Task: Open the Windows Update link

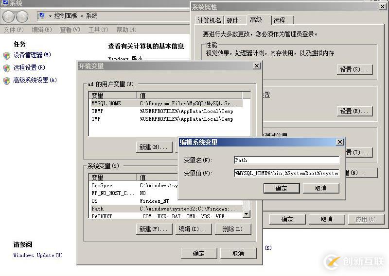Action: [38, 255]
